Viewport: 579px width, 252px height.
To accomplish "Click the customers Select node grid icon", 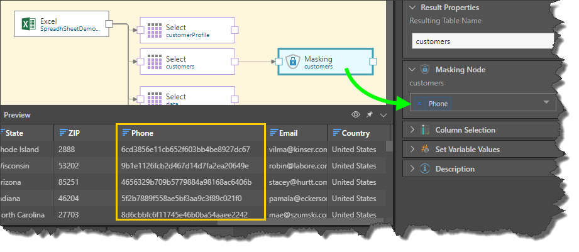I will click(154, 62).
